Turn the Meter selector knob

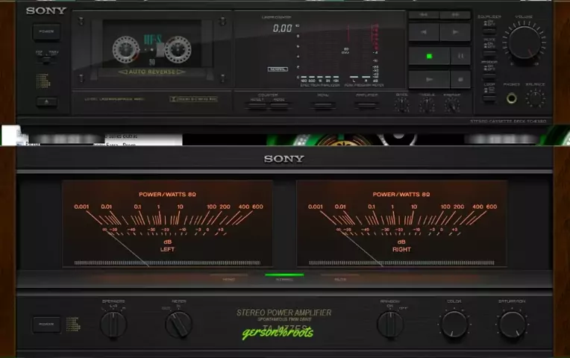(x=179, y=324)
